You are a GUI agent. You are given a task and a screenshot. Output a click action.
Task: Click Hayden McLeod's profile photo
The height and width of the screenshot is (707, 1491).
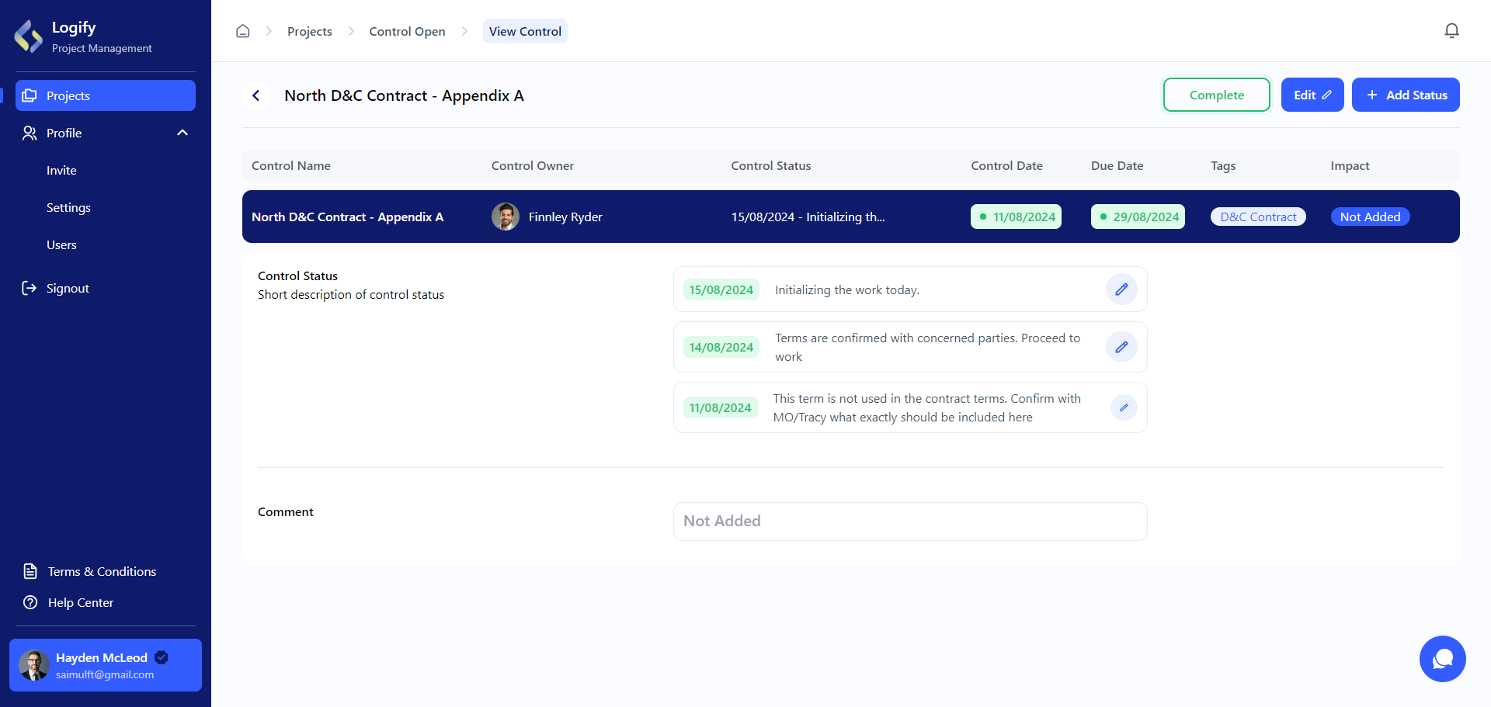tap(34, 665)
